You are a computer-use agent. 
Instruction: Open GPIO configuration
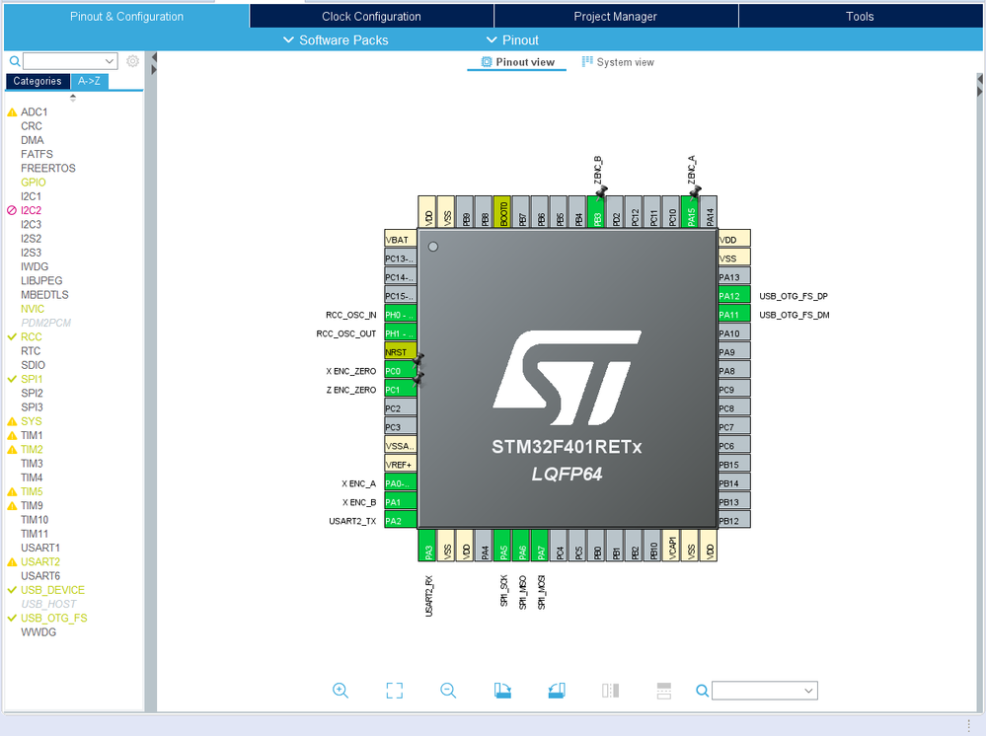point(34,183)
